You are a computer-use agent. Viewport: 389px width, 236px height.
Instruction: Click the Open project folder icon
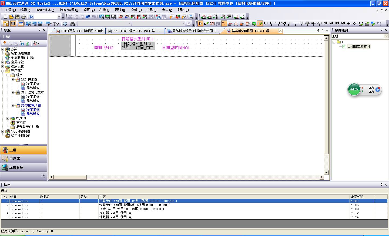(12, 17)
